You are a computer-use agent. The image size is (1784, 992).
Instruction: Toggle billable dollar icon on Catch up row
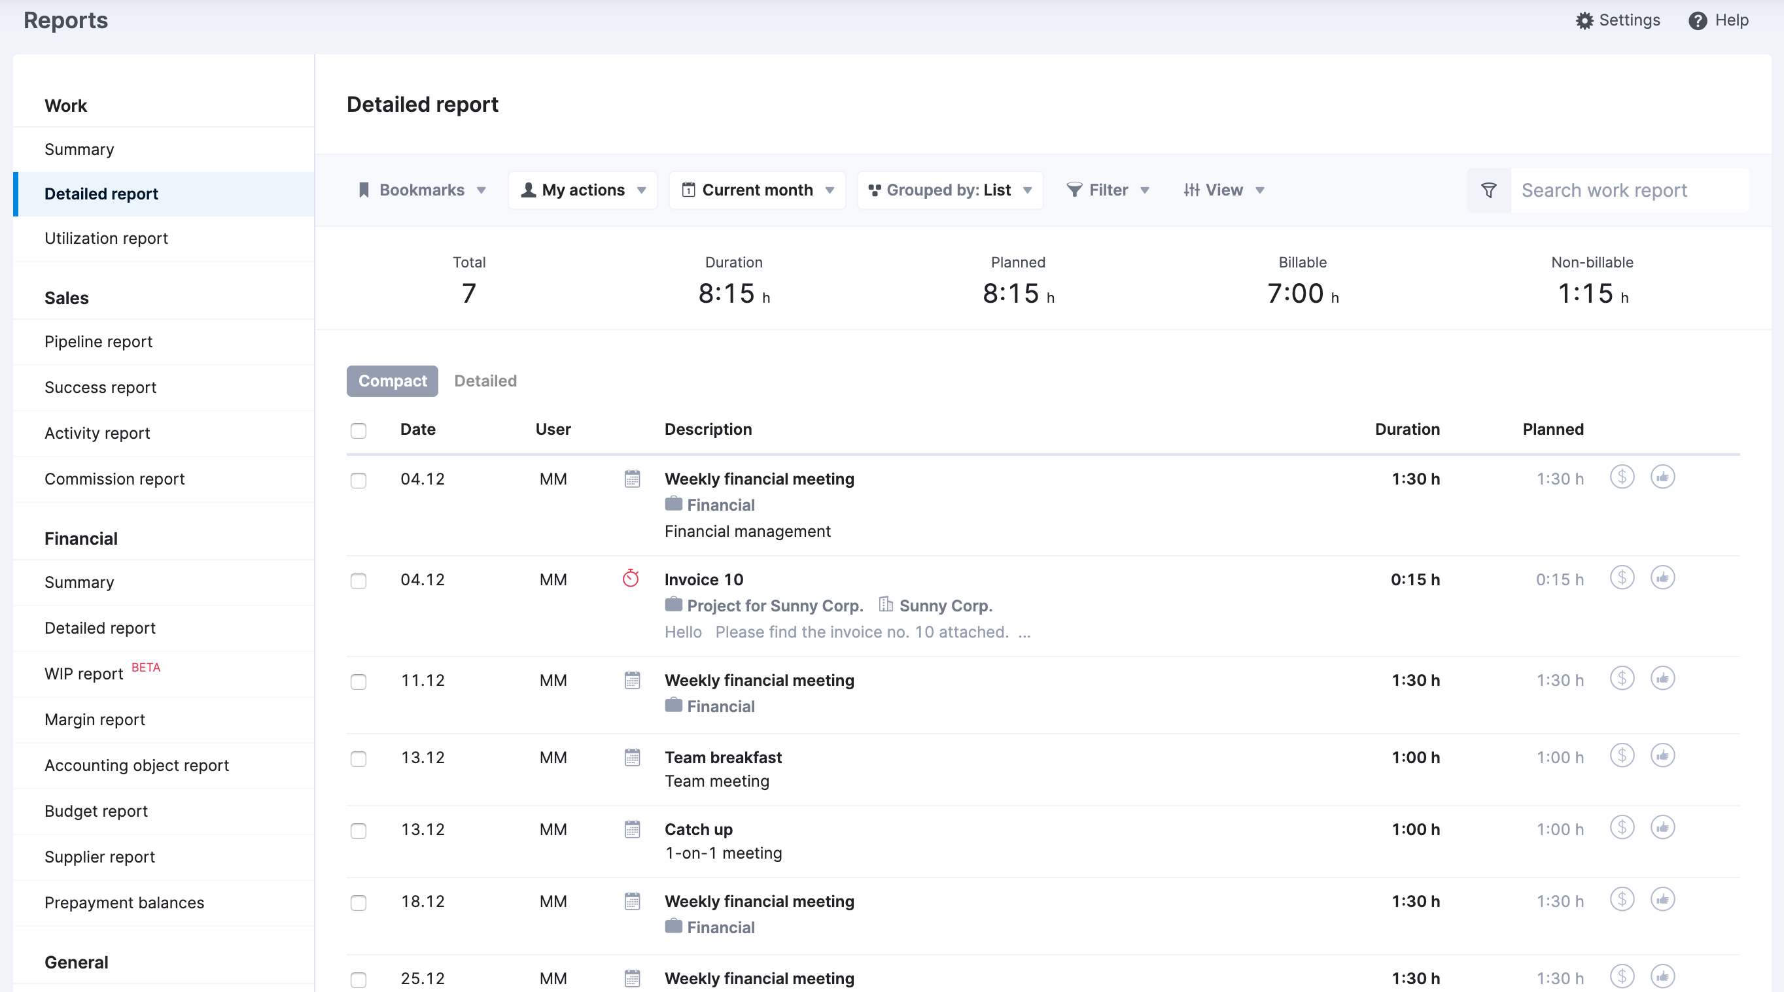(1622, 827)
